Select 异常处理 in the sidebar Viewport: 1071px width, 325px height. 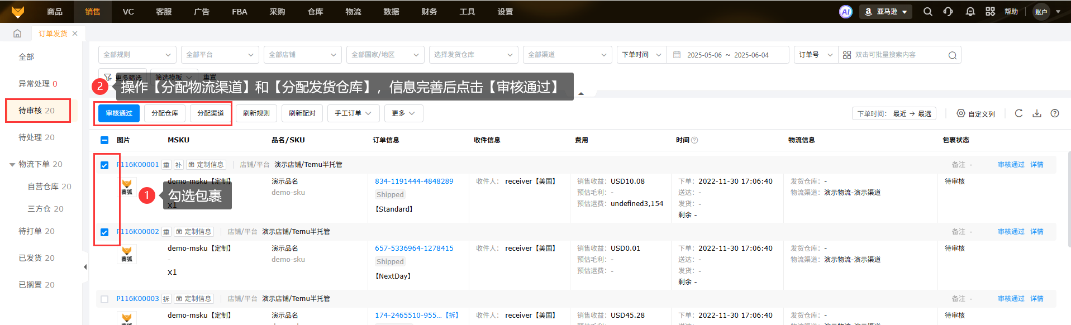pyautogui.click(x=38, y=84)
